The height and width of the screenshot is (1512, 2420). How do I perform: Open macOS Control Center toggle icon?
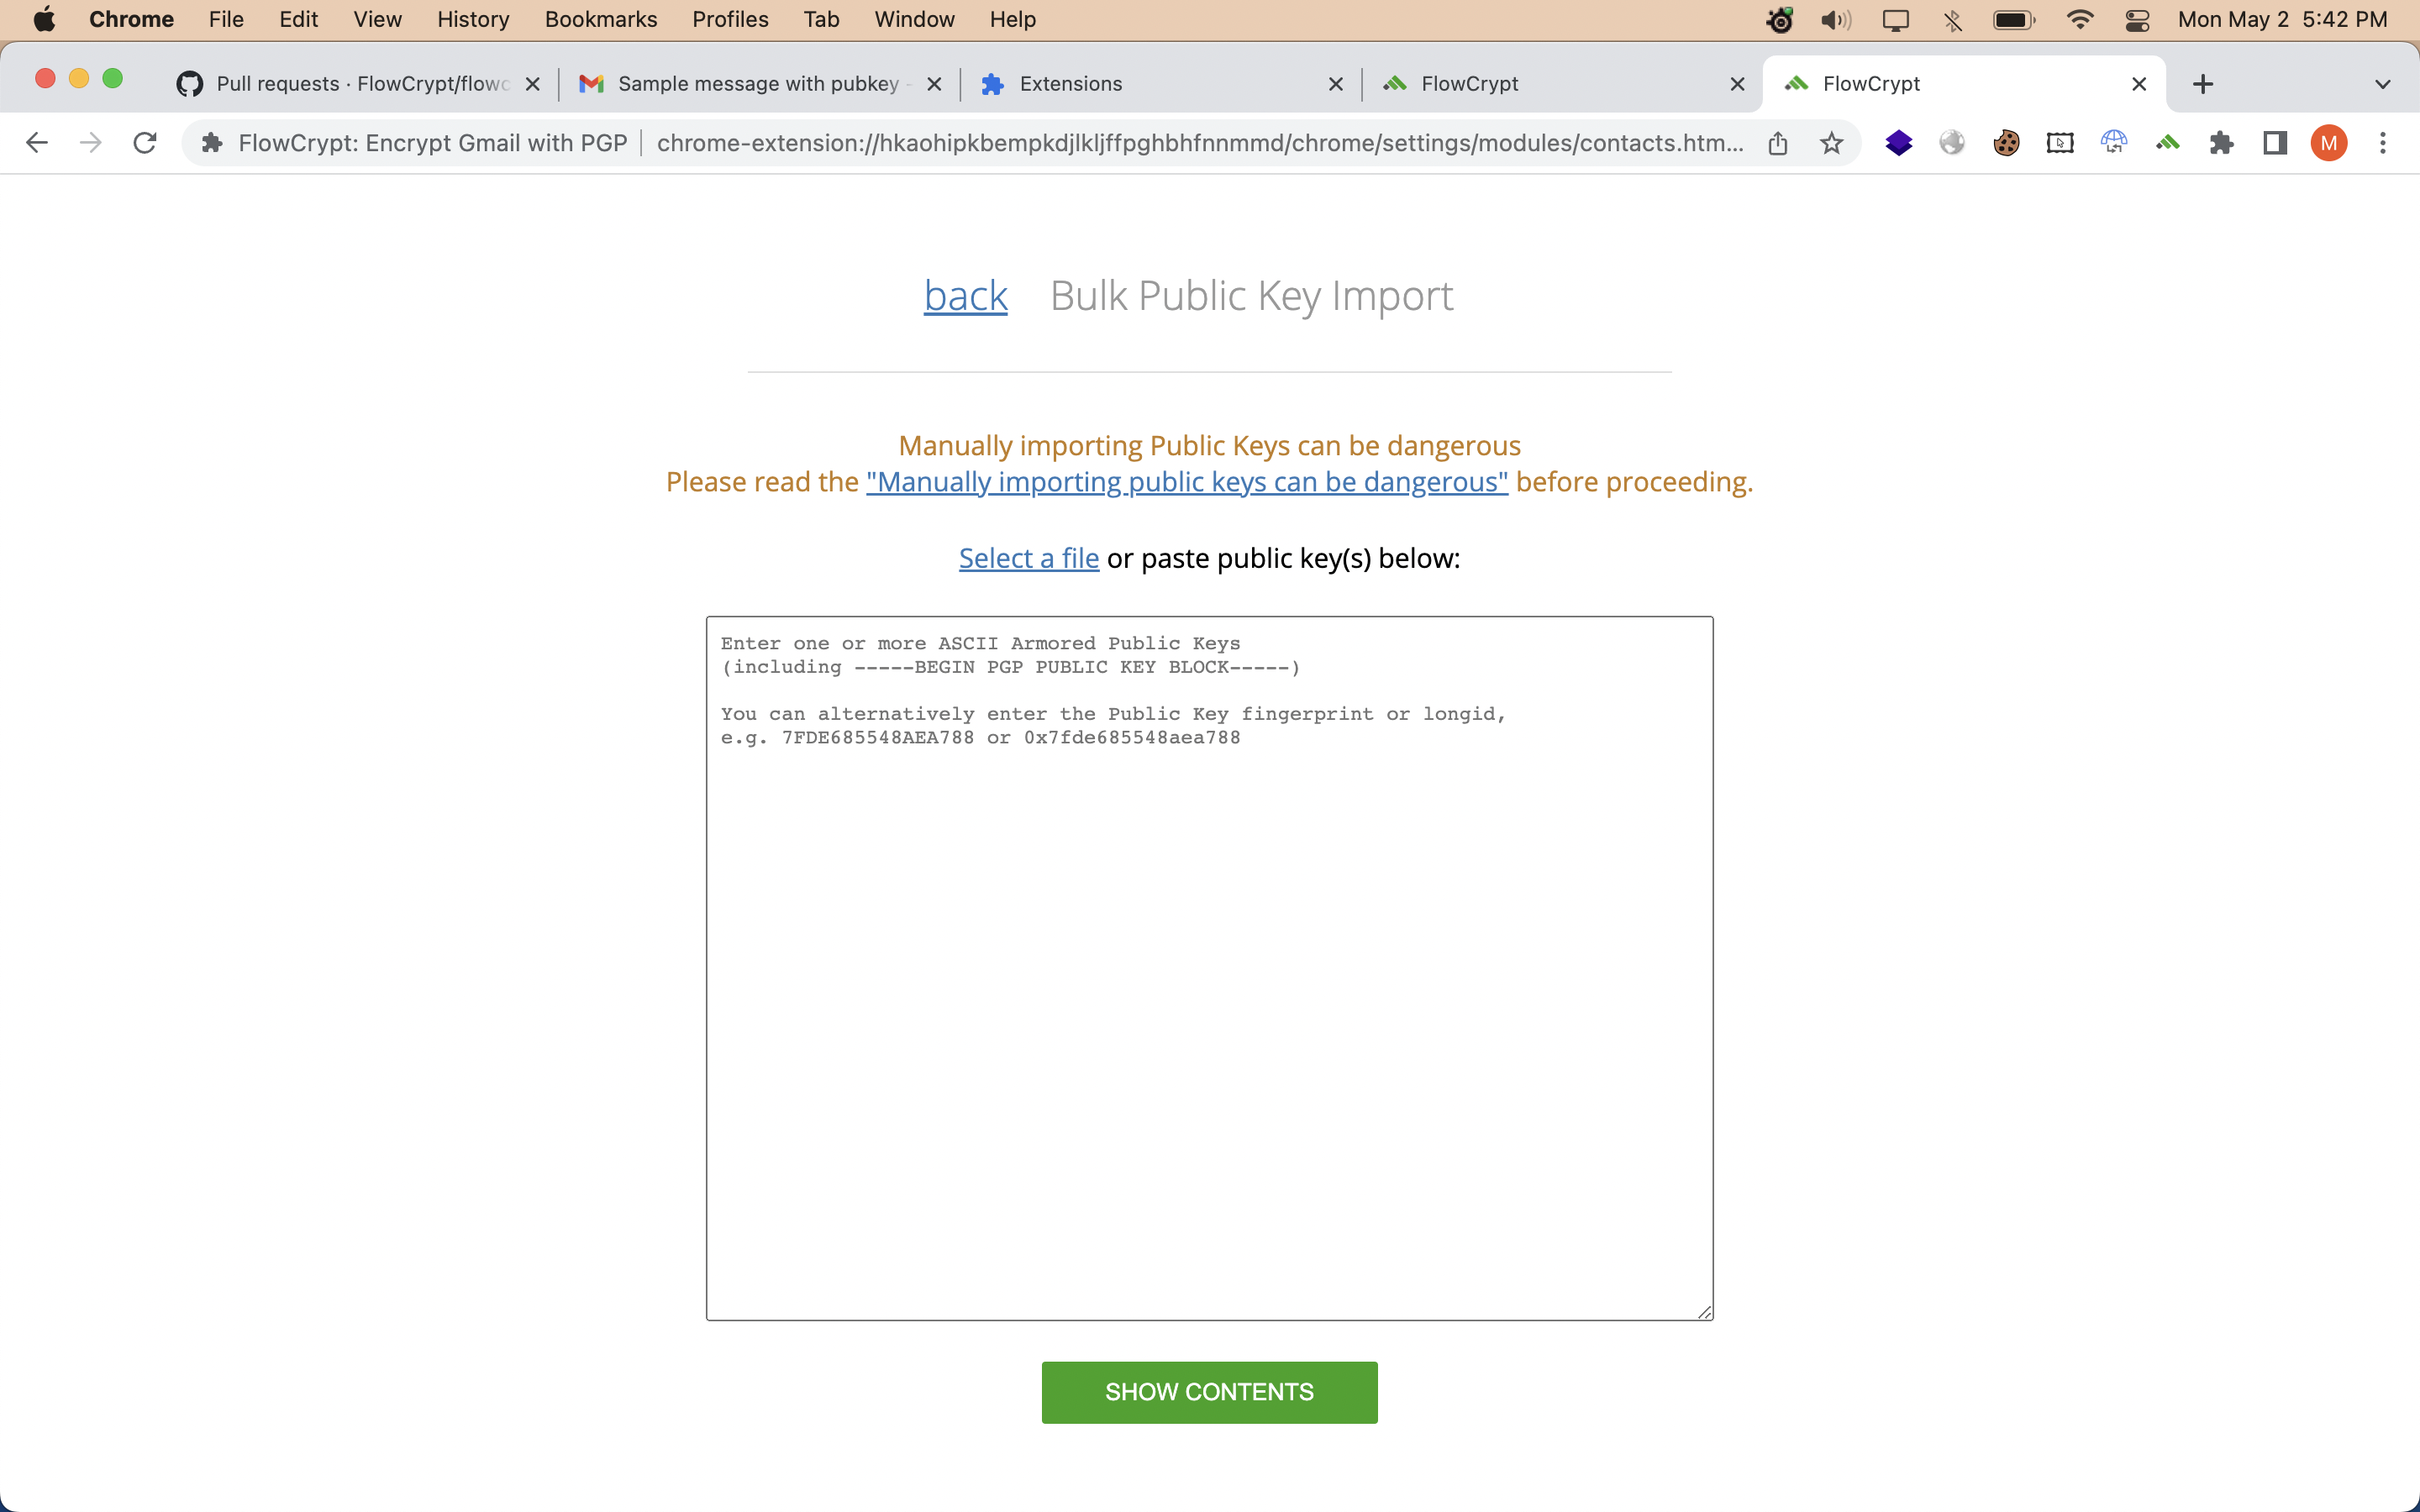[x=2137, y=20]
